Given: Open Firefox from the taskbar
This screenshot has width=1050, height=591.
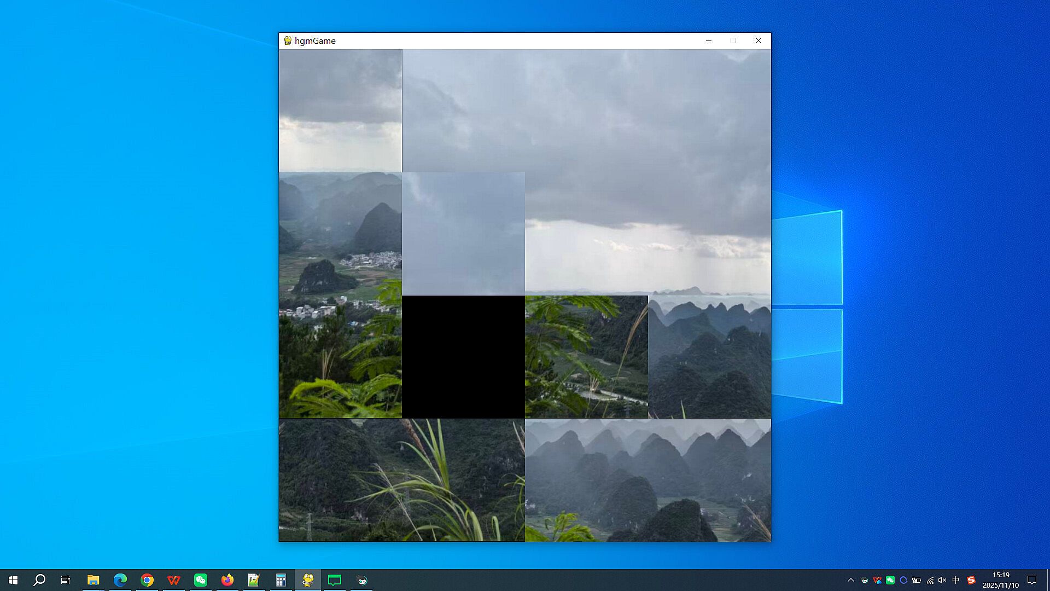Looking at the screenshot, I should pyautogui.click(x=227, y=580).
